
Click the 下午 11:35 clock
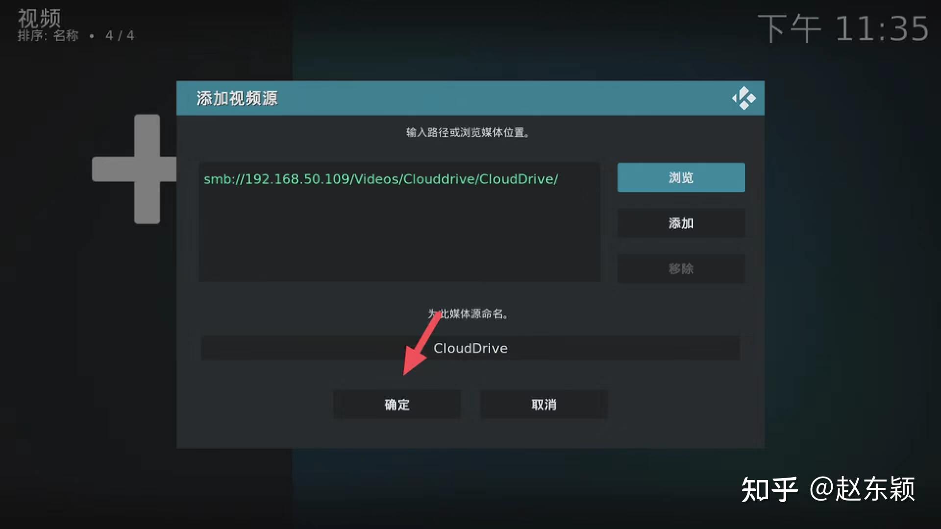pyautogui.click(x=842, y=28)
